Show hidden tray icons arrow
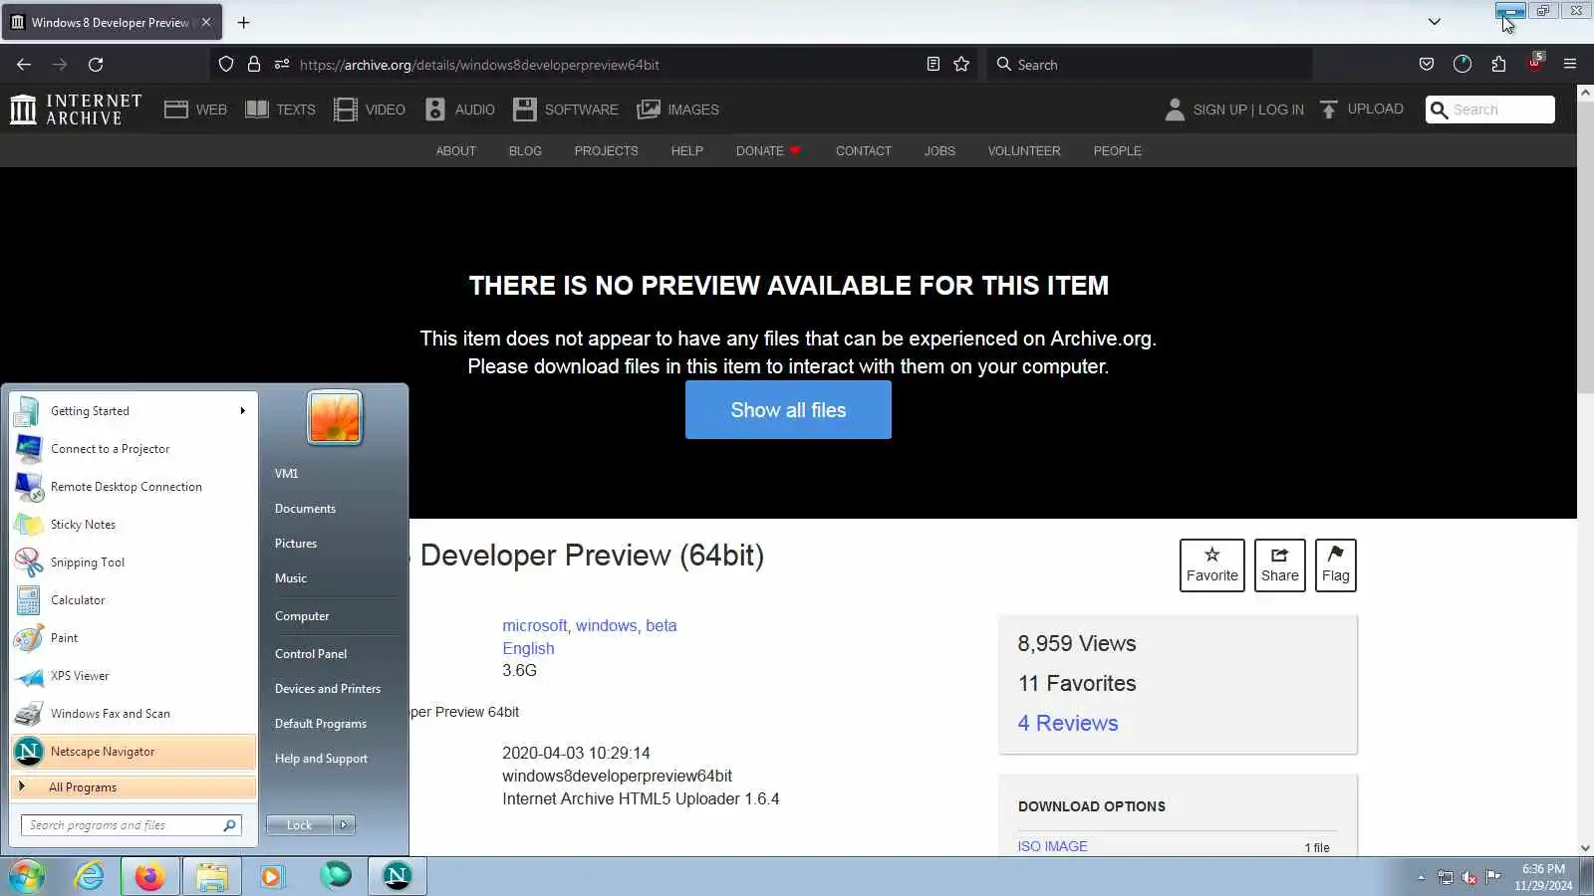 1422,877
